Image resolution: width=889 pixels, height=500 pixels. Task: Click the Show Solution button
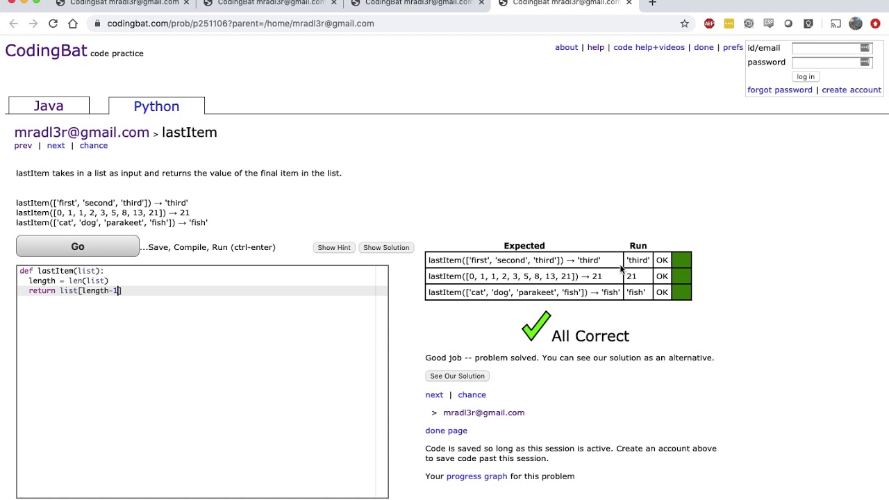point(386,248)
